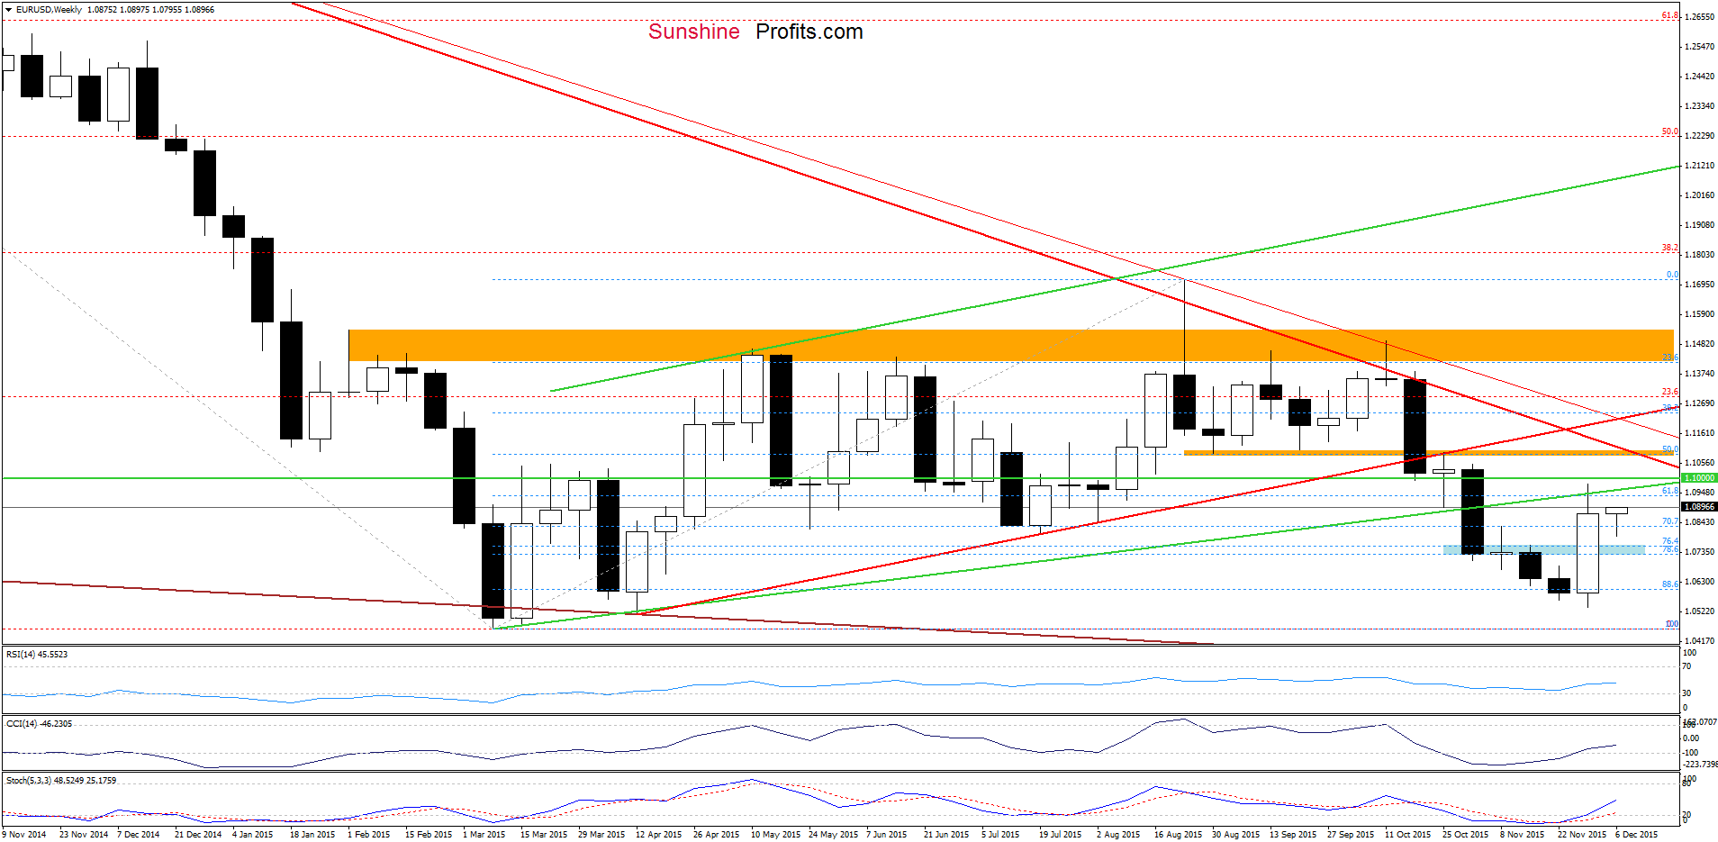Click the RSI 70 level scale label
The width and height of the screenshot is (1718, 842).
coord(1686,666)
